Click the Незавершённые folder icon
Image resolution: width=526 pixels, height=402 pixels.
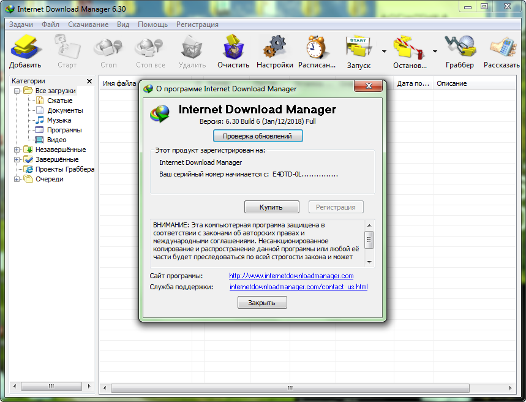[28, 150]
